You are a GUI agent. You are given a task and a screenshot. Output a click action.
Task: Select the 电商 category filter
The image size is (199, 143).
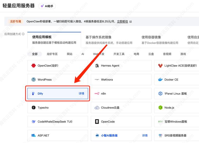coord(137,54)
